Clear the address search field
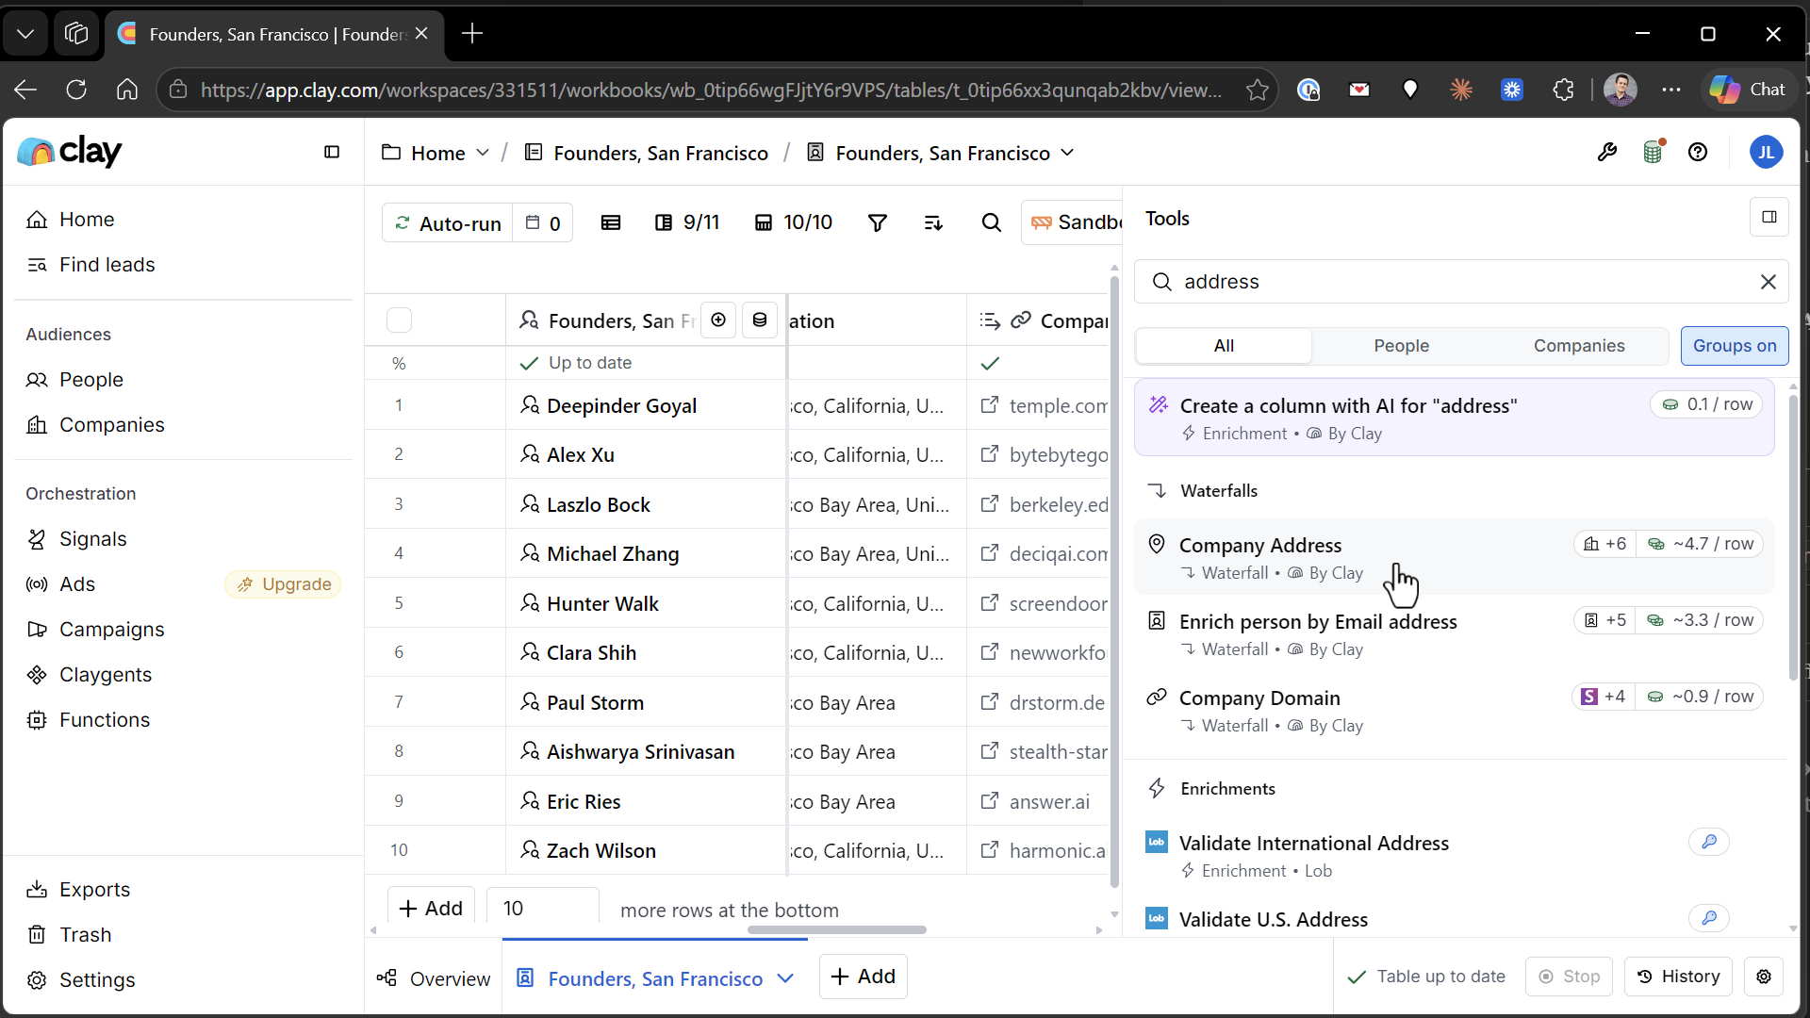The image size is (1810, 1018). [x=1768, y=282]
